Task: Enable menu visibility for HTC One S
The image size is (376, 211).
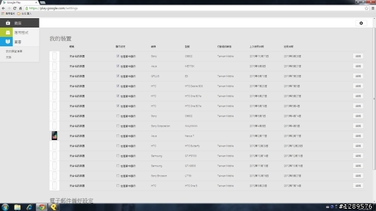Action: pyautogui.click(x=117, y=186)
